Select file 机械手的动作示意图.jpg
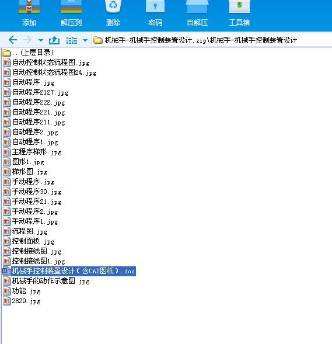 pyautogui.click(x=47, y=281)
